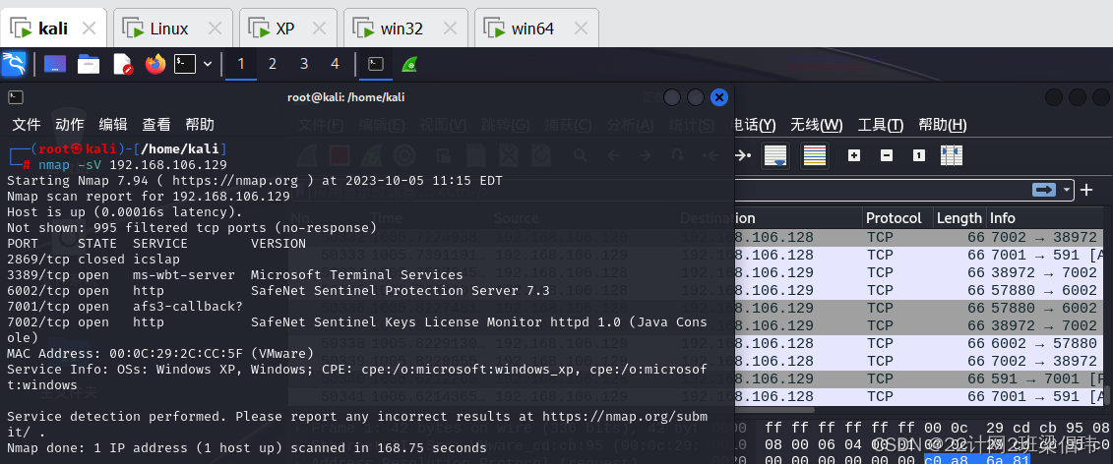Viewport: 1113px width, 464px height.
Task: Open the terminal 动作 menu
Action: pos(70,125)
